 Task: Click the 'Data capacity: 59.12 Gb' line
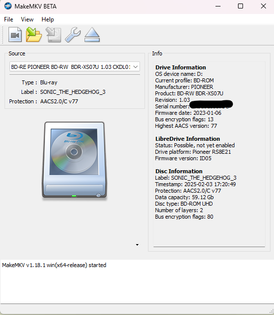click(x=184, y=197)
